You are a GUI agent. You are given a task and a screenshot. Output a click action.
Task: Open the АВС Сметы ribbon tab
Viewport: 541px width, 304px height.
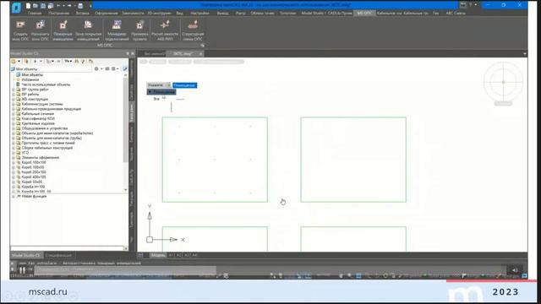tap(456, 14)
